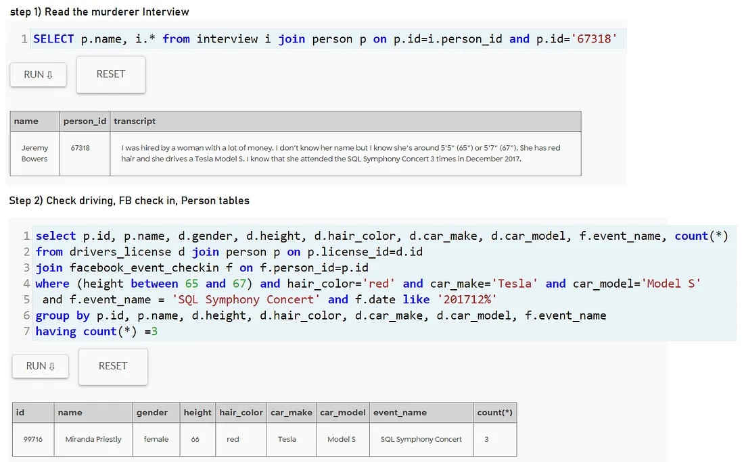Select the '66' height cell

click(x=197, y=439)
